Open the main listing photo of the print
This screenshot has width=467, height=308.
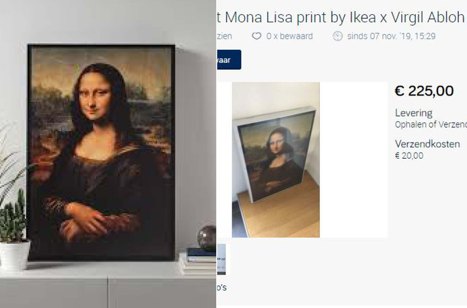click(x=276, y=160)
